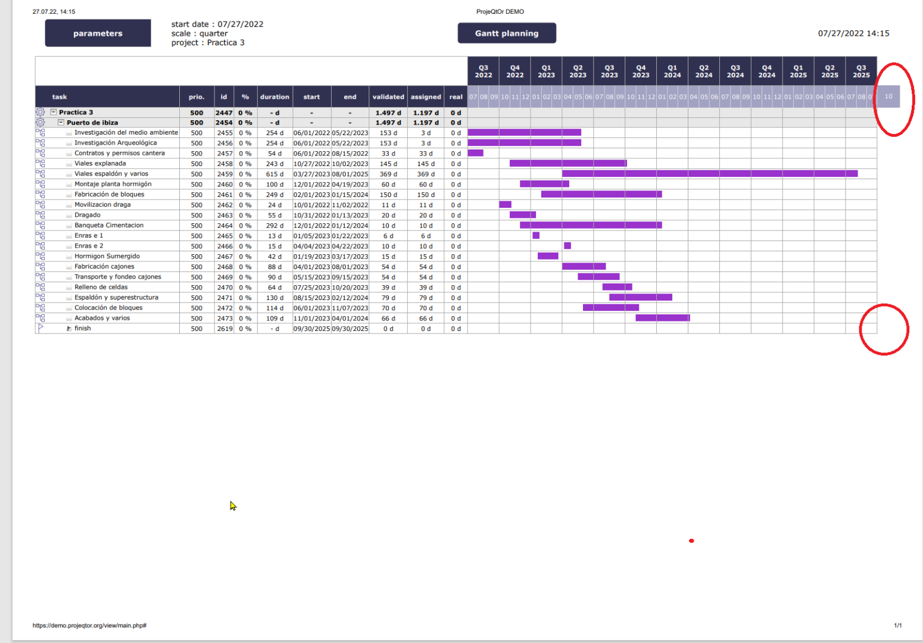Click the 'duration' column header

click(275, 97)
